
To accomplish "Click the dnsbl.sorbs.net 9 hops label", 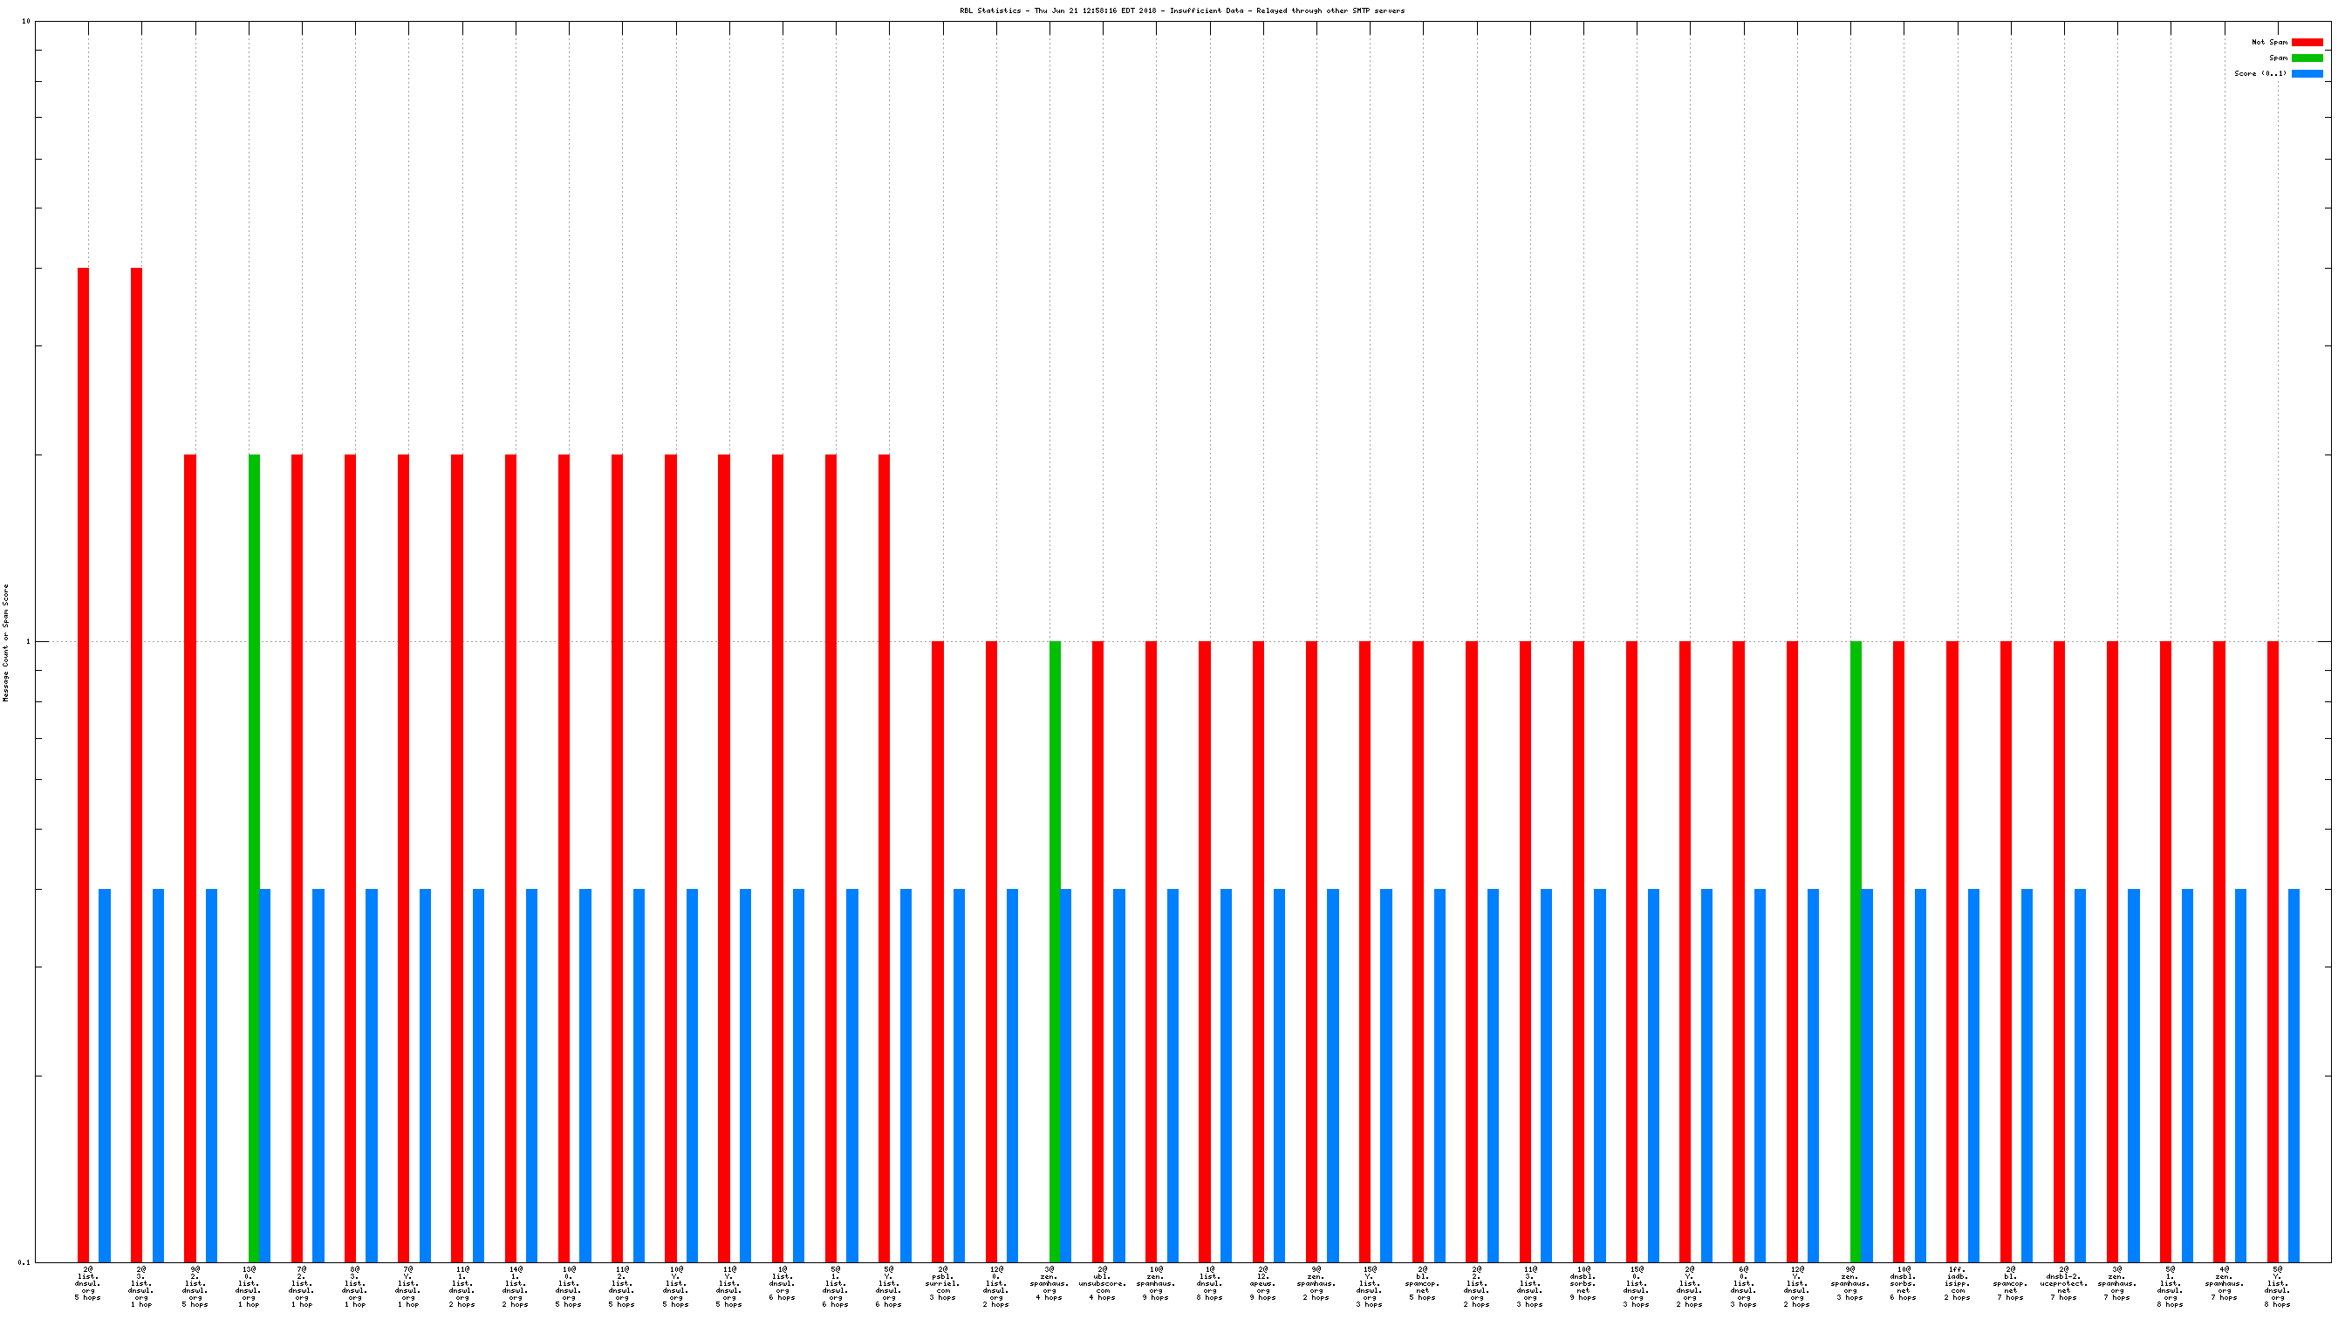I will click(1583, 1282).
